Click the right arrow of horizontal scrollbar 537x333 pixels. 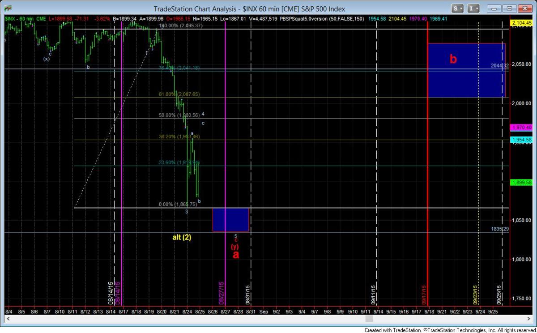coord(530,319)
